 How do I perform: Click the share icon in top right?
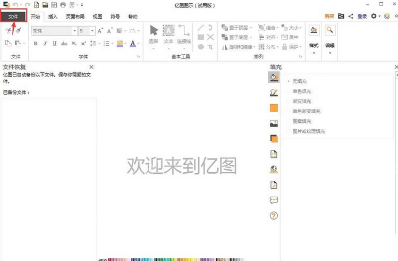click(351, 16)
